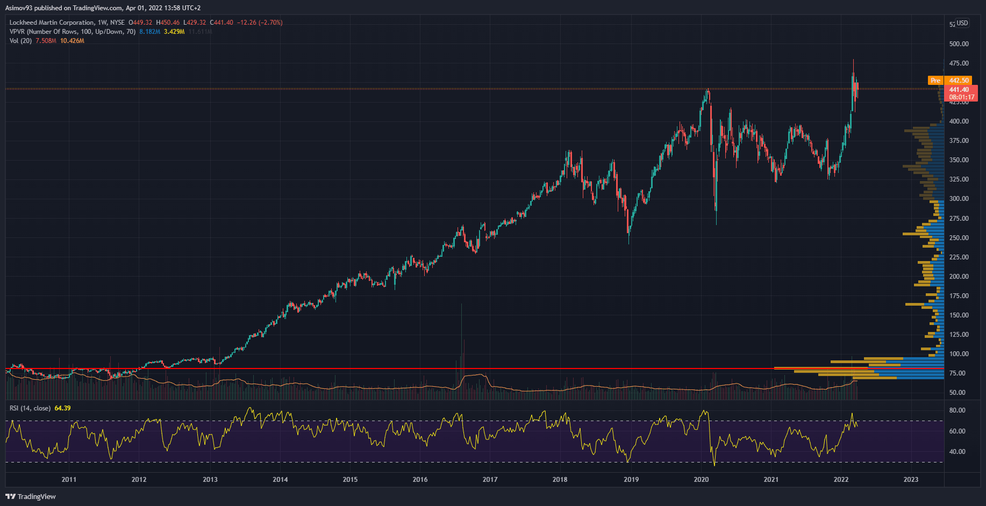Click the Lockheed Martin Corporation symbol title
Screen dimensions: 986x506
[52, 23]
